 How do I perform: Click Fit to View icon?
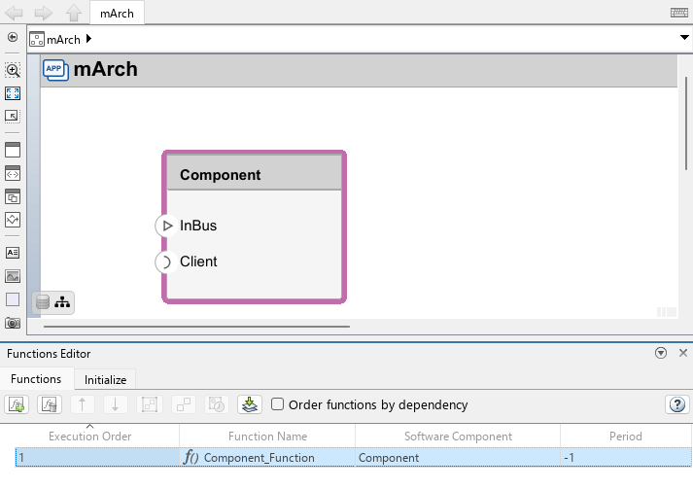point(13,93)
